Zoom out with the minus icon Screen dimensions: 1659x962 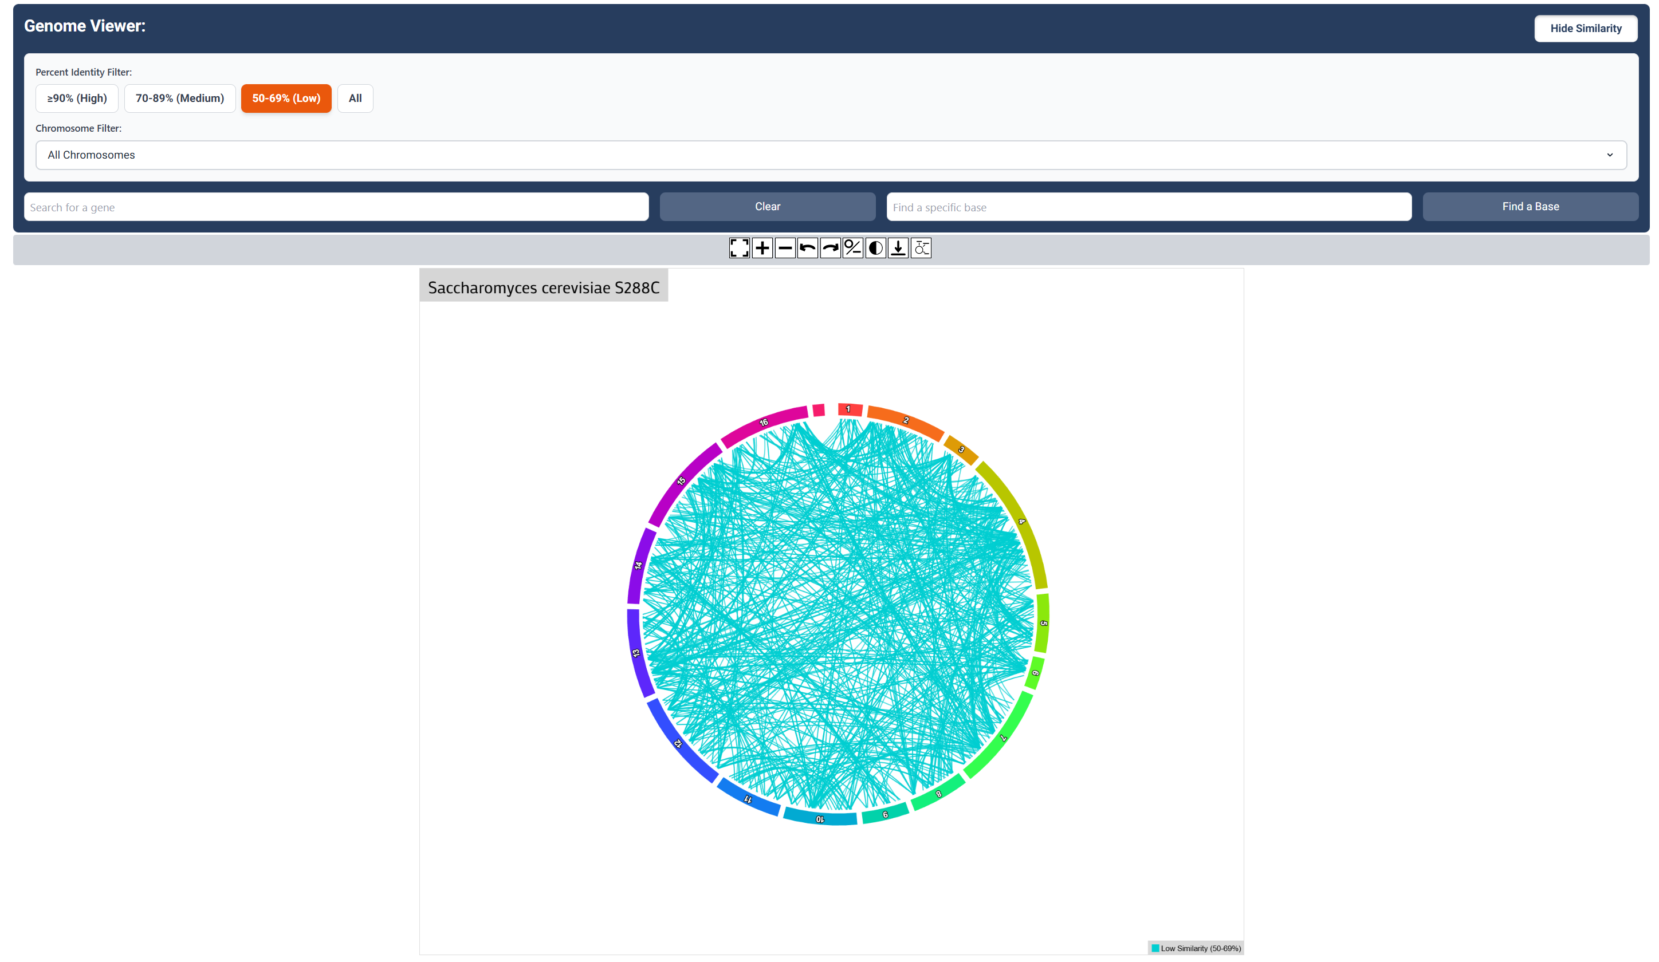coord(785,248)
